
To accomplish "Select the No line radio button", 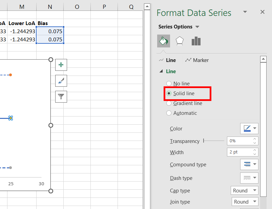I will 169,84.
